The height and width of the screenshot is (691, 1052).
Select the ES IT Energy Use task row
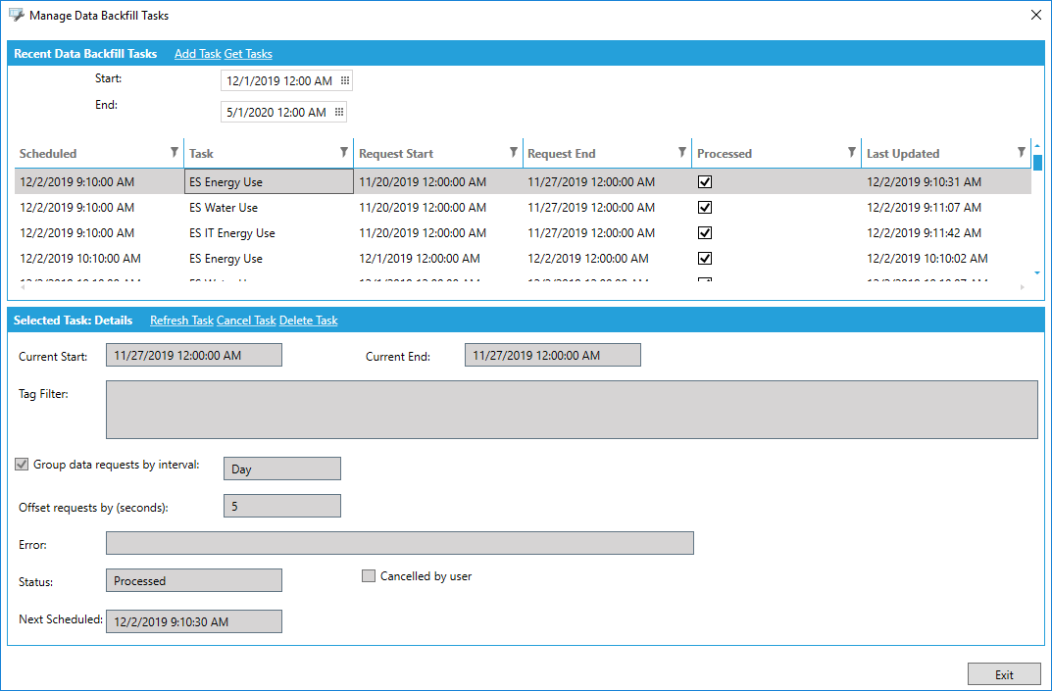coord(232,233)
